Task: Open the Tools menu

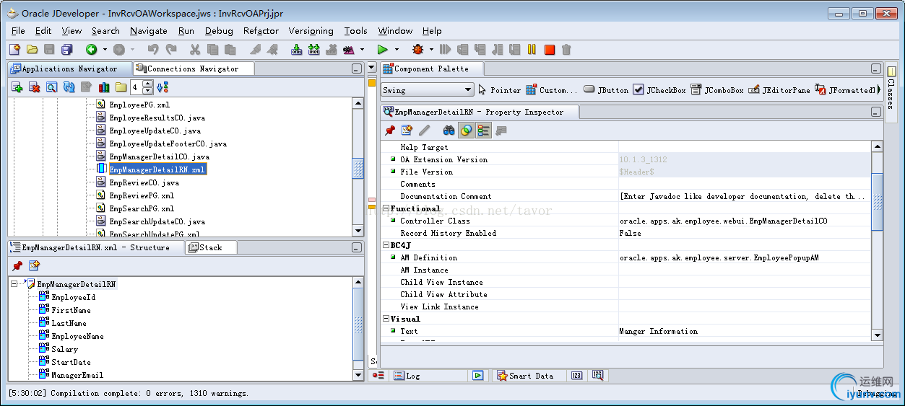Action: click(x=355, y=31)
